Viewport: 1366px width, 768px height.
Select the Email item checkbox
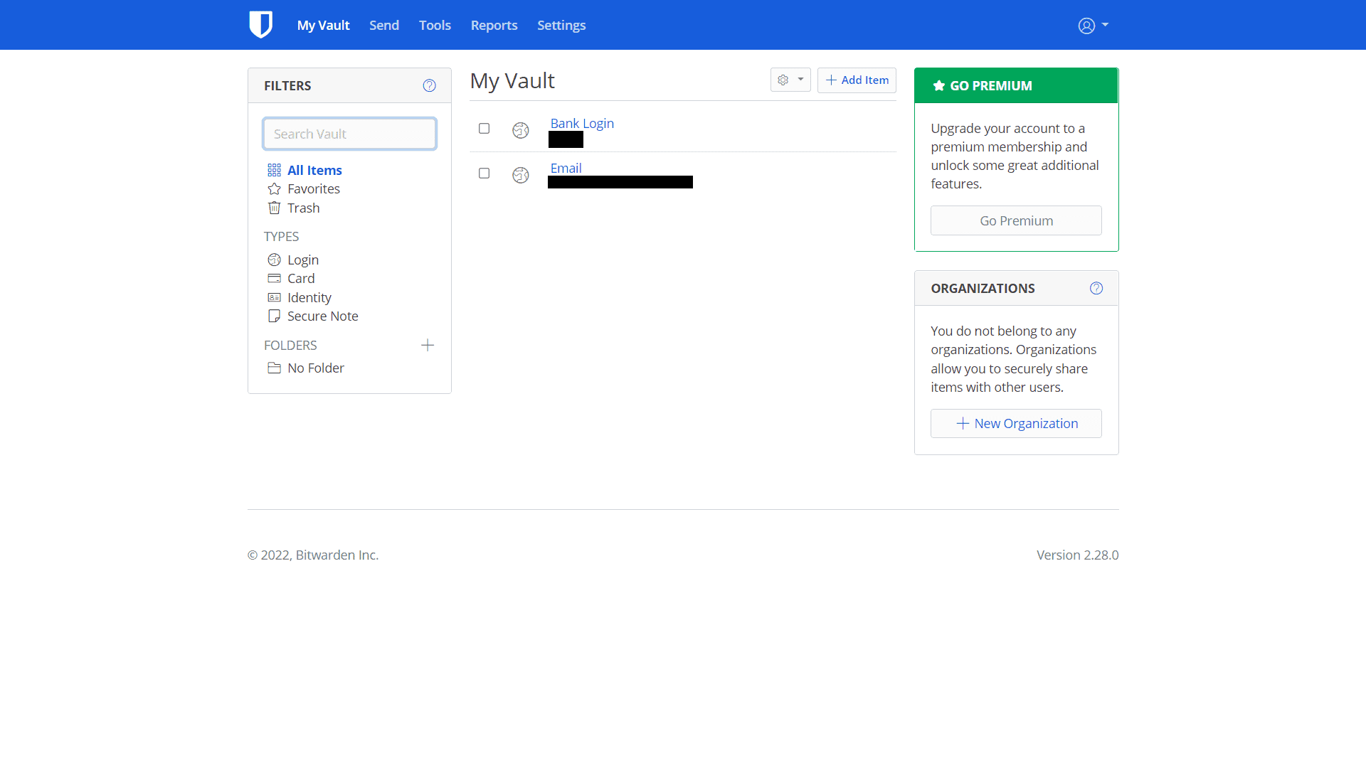[484, 174]
